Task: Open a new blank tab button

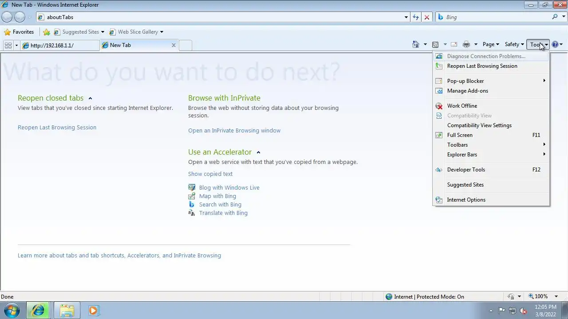Action: point(185,45)
